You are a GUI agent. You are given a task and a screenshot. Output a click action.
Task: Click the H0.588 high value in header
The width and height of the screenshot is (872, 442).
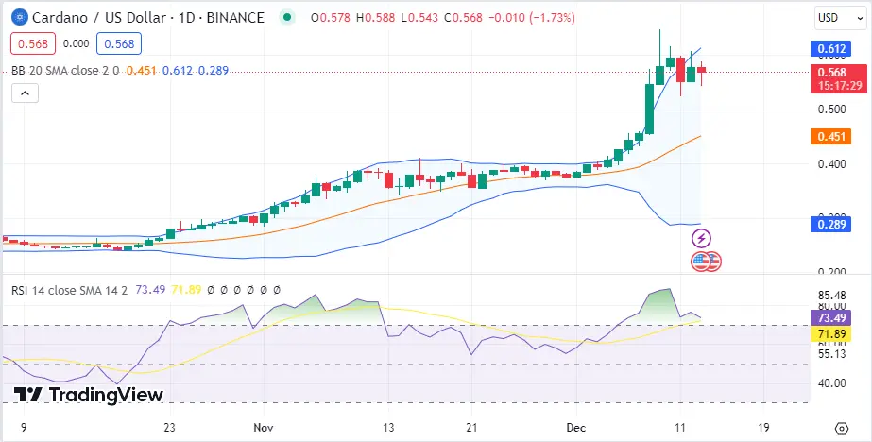point(375,18)
